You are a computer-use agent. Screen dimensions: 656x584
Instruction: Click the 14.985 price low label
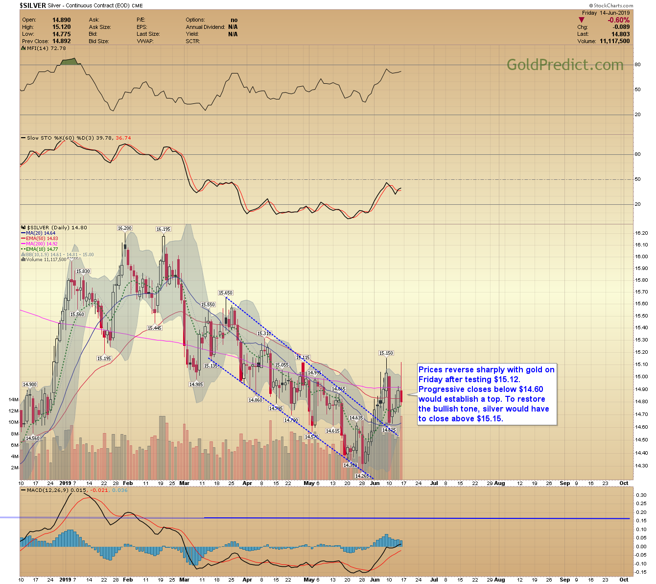click(196, 385)
